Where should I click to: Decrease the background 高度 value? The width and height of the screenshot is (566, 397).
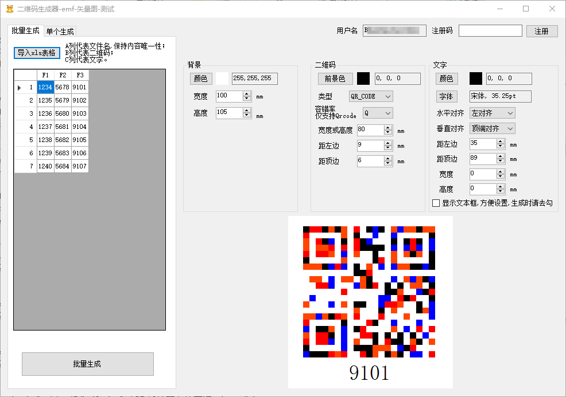(x=247, y=115)
